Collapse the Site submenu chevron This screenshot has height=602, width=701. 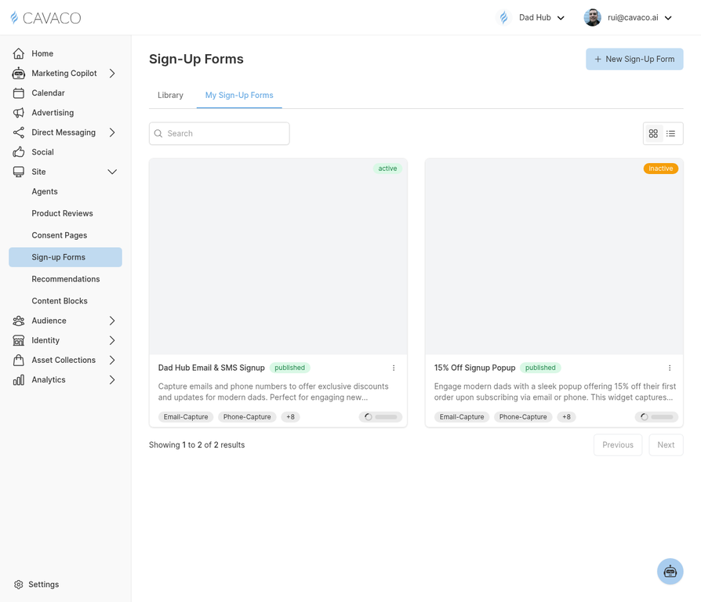pyautogui.click(x=112, y=172)
